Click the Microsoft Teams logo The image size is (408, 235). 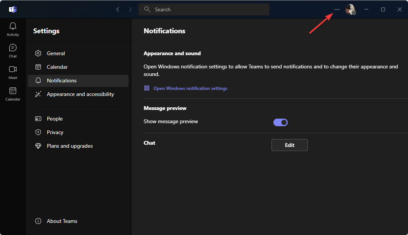click(13, 9)
